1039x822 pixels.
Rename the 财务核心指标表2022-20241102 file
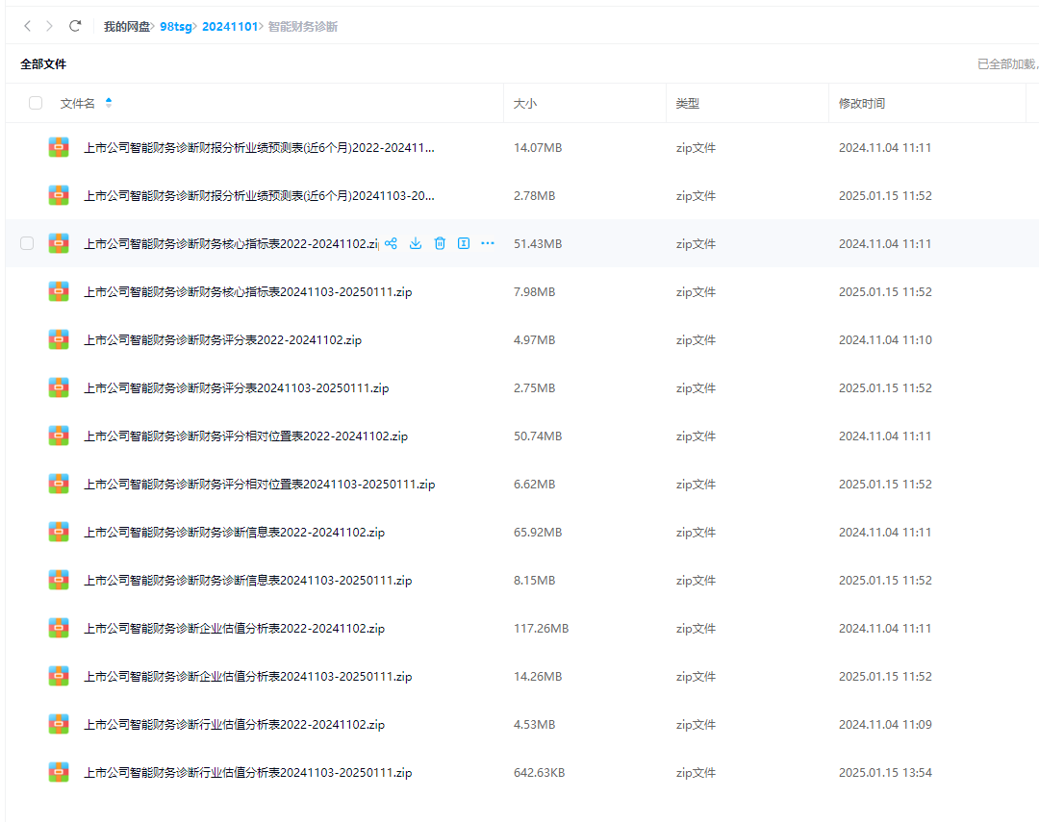tap(464, 243)
